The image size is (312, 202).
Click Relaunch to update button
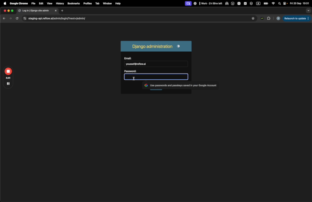[x=295, y=18]
